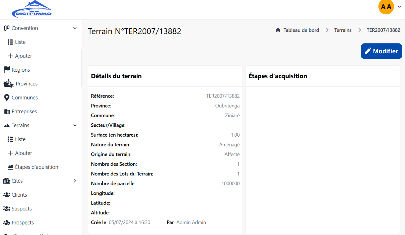Open Liste under Terrains
Viewport: 405px width, 235px height.
pyautogui.click(x=20, y=139)
